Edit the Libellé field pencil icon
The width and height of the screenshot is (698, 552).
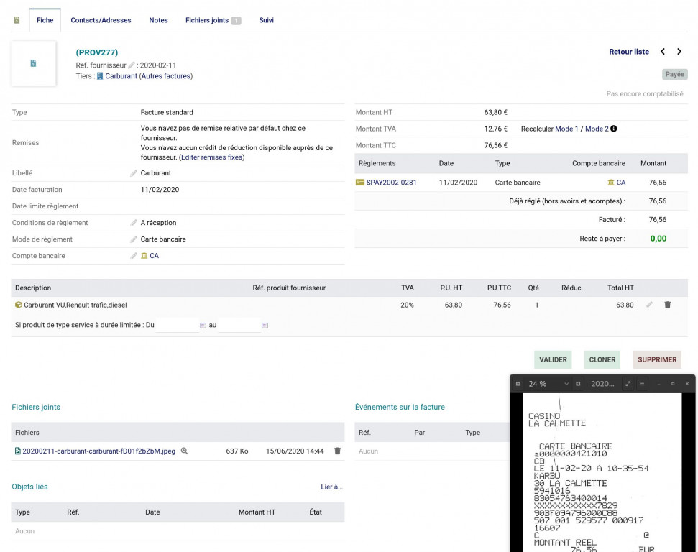tap(133, 173)
